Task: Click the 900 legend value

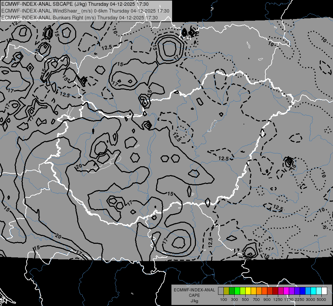Action: [267, 300]
